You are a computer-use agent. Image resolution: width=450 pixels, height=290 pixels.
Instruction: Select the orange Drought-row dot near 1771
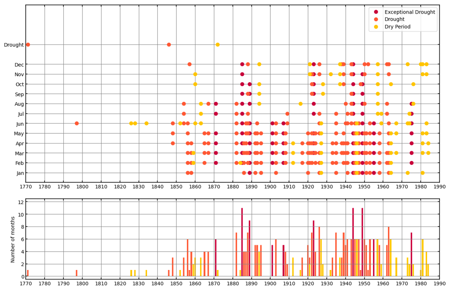pos(28,45)
